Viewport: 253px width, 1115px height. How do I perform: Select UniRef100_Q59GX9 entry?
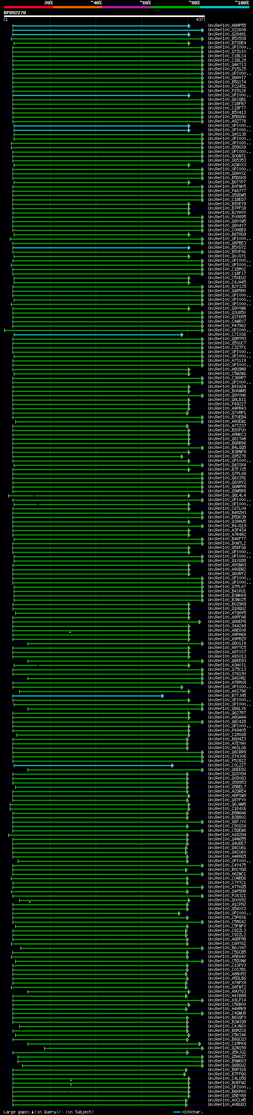point(227,147)
